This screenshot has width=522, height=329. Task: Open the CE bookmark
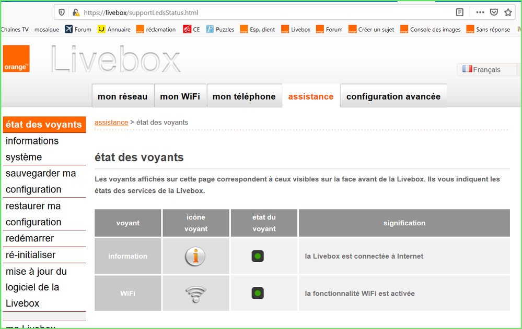(191, 29)
